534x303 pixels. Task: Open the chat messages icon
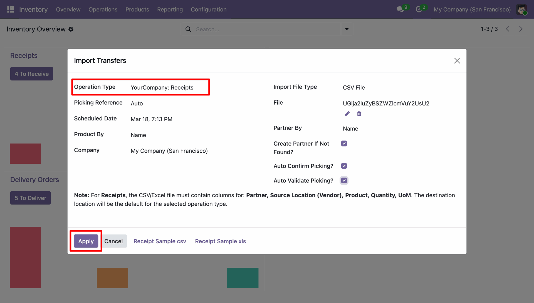coord(400,9)
